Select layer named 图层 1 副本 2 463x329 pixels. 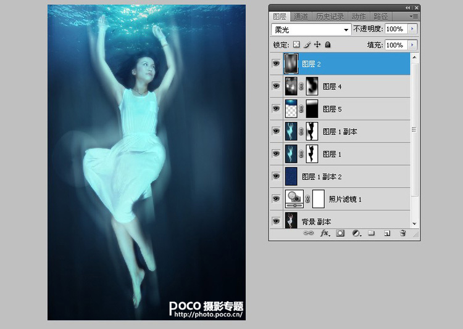[322, 177]
